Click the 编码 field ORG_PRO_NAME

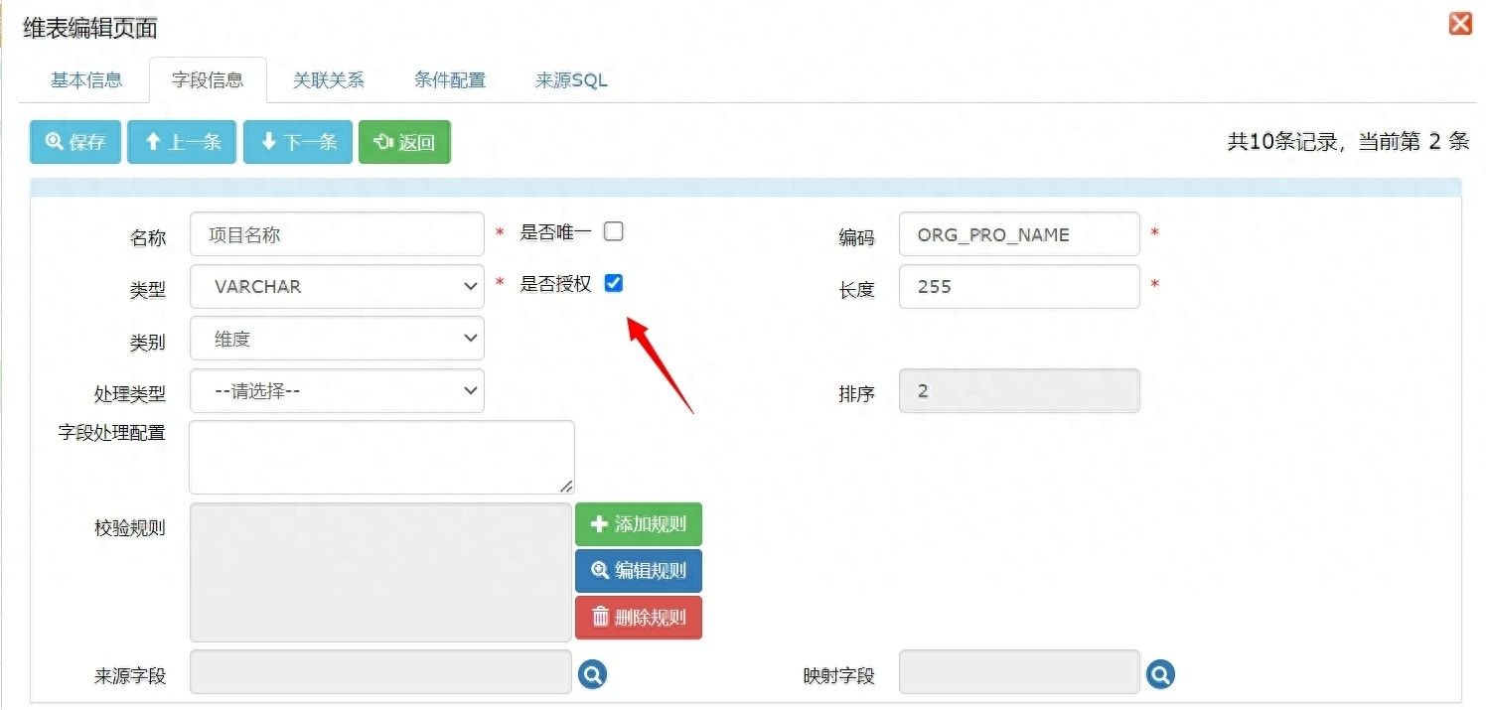1019,234
